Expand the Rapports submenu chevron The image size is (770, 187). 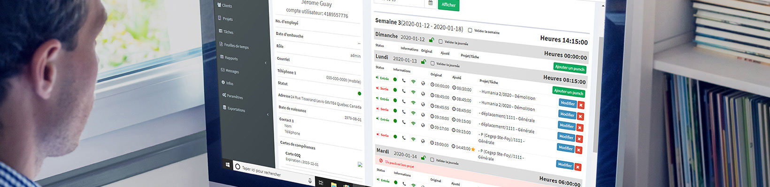point(266,63)
